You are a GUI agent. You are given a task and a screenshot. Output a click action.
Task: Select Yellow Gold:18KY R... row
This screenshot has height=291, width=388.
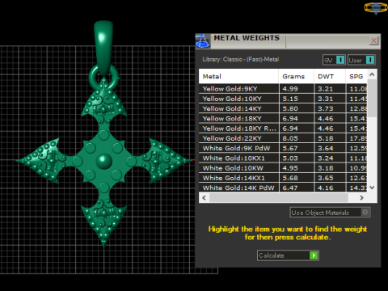(283, 129)
